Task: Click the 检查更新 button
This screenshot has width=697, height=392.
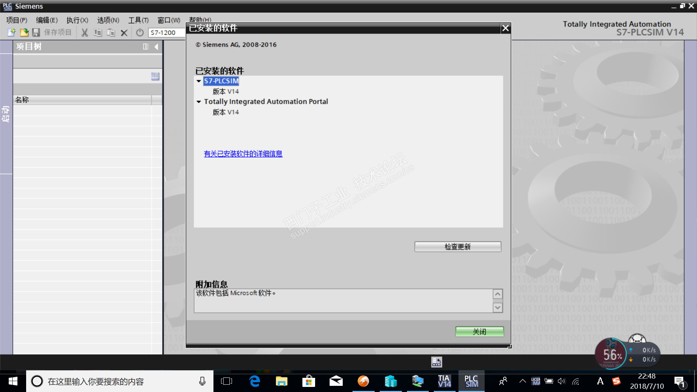Action: click(457, 247)
